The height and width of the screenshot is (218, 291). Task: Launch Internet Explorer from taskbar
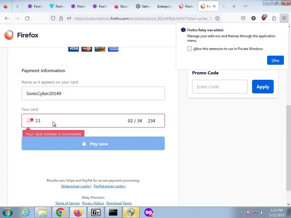tap(25, 212)
